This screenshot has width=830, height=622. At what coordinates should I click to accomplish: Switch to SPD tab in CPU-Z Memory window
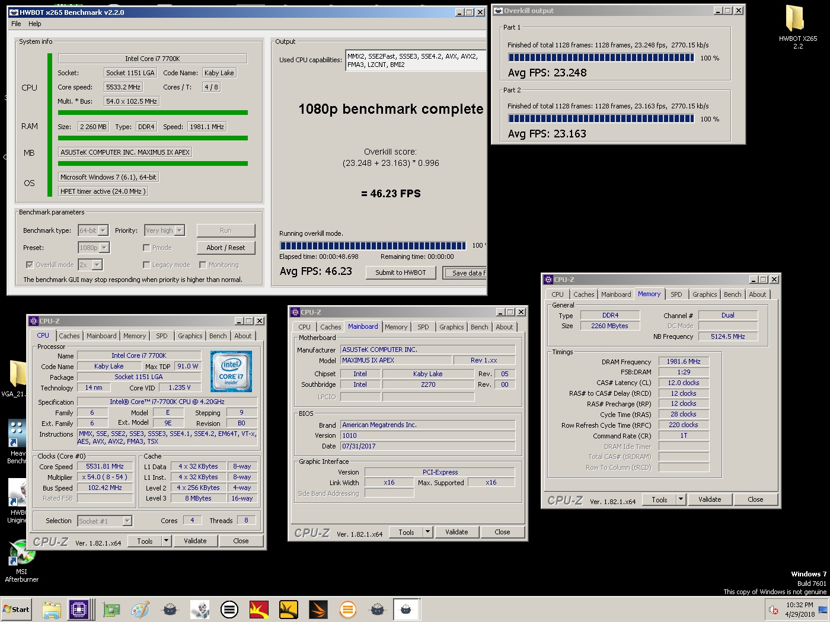(x=676, y=294)
